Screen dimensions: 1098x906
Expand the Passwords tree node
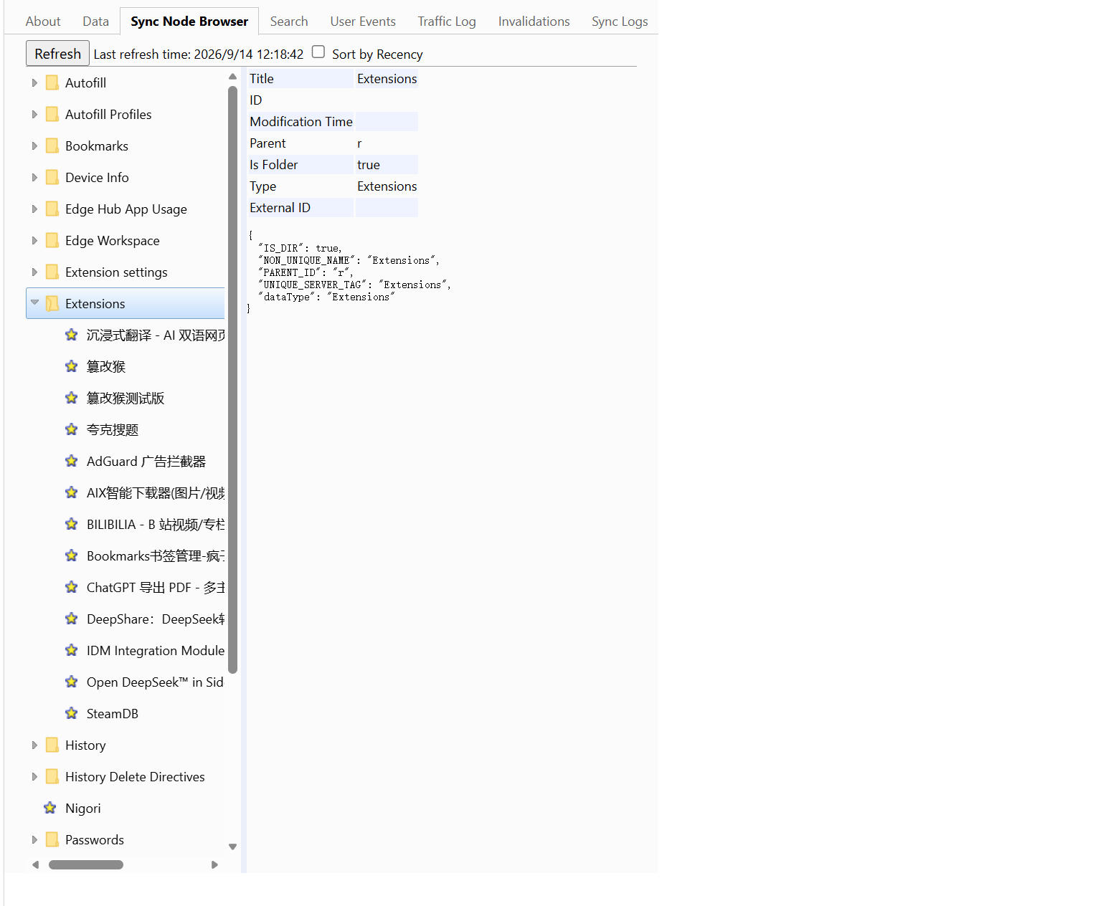click(x=34, y=840)
